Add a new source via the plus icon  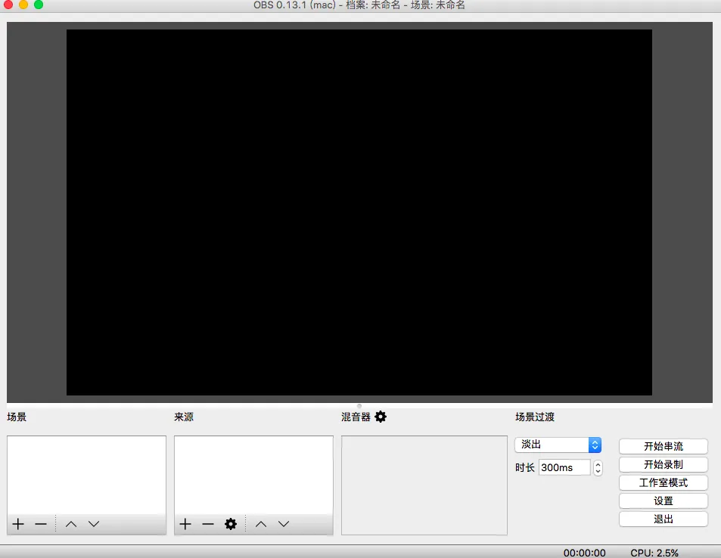184,523
